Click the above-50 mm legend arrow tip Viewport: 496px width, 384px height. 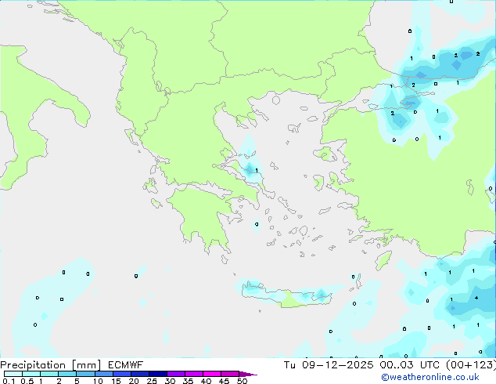[248, 374]
